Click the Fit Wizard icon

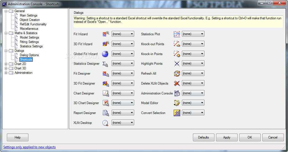click(106, 34)
